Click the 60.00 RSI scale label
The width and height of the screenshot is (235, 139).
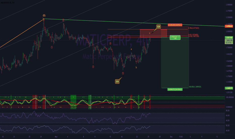[227, 115]
